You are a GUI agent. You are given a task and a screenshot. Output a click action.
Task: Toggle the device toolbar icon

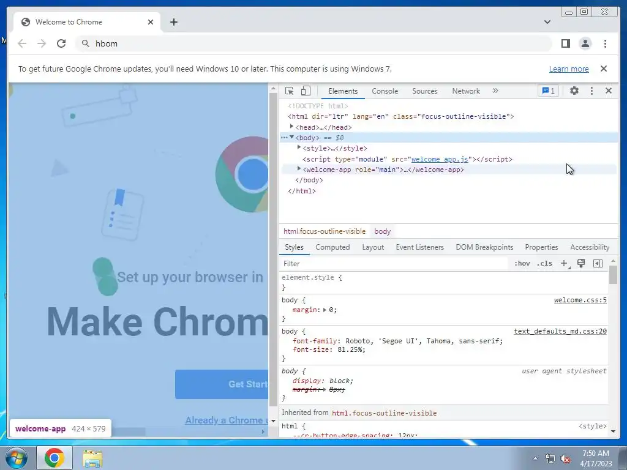click(306, 91)
